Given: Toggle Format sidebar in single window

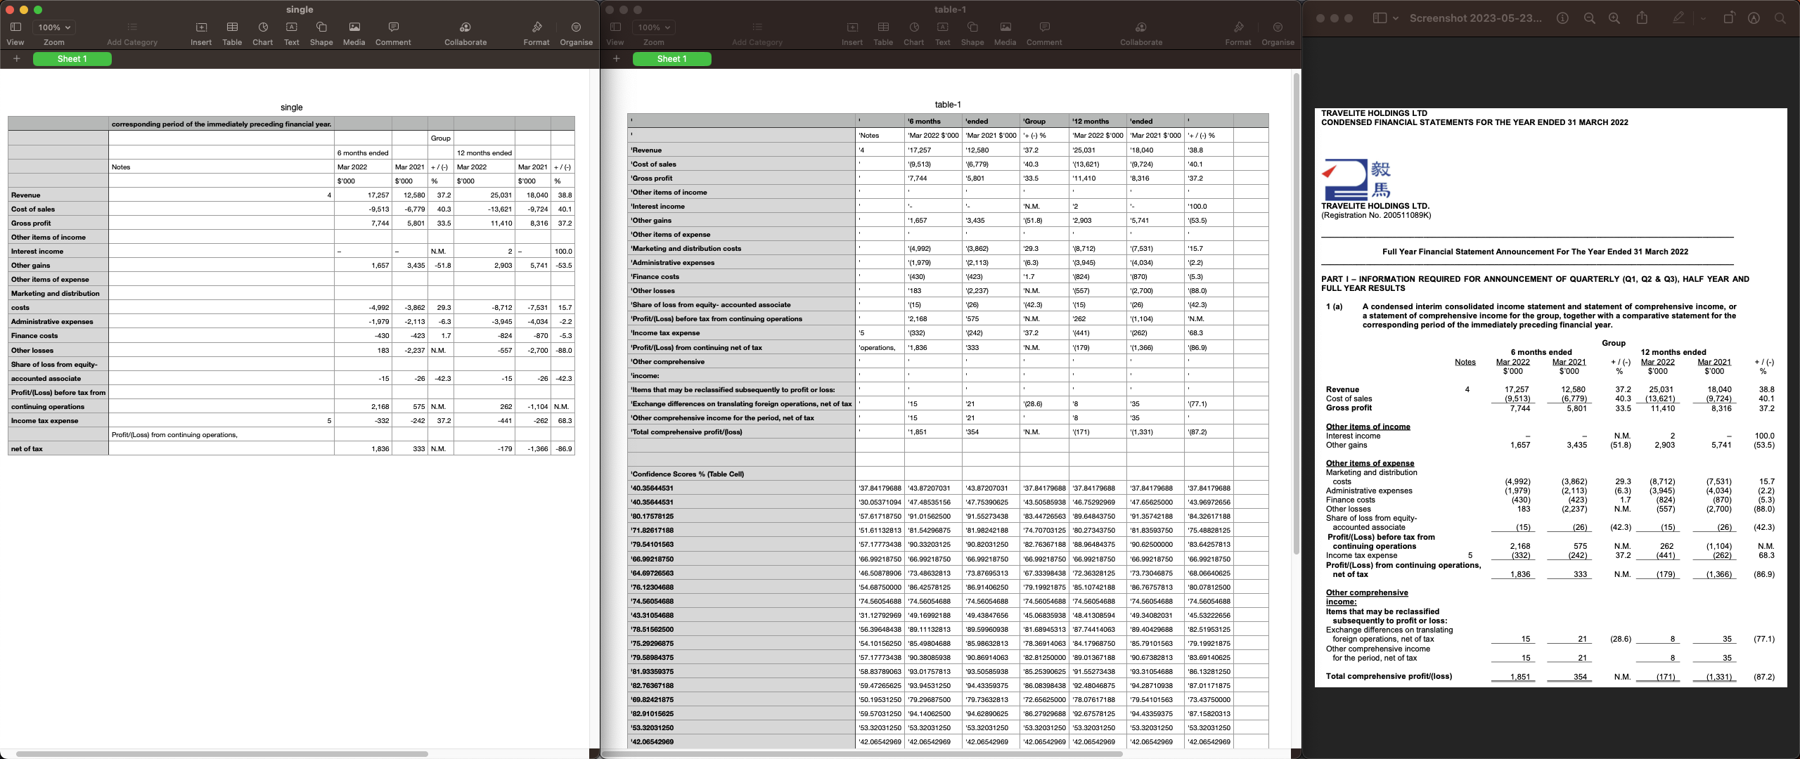Looking at the screenshot, I should point(536,27).
